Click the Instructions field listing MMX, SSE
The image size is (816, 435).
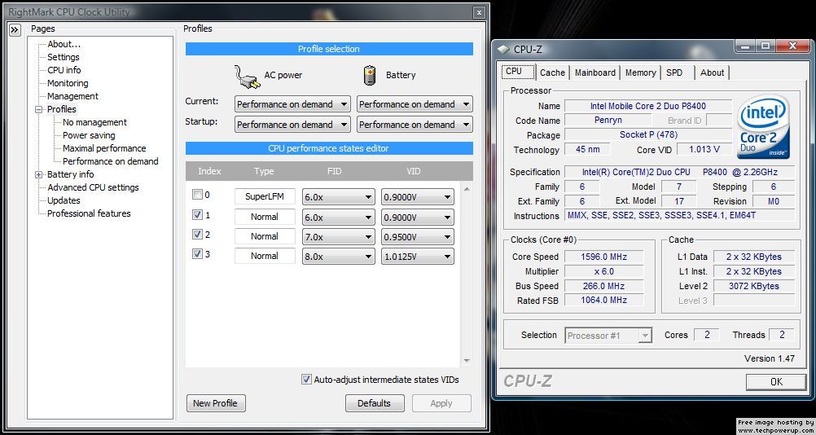click(x=680, y=216)
